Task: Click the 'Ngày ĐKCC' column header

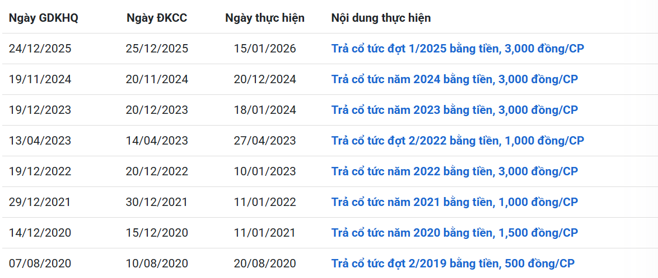Action: pyautogui.click(x=157, y=18)
